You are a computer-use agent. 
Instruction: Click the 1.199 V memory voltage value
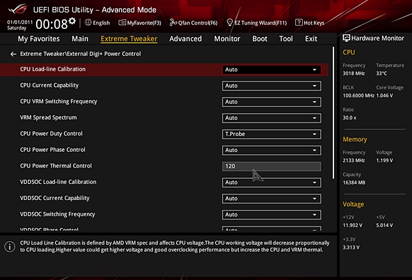click(x=385, y=160)
